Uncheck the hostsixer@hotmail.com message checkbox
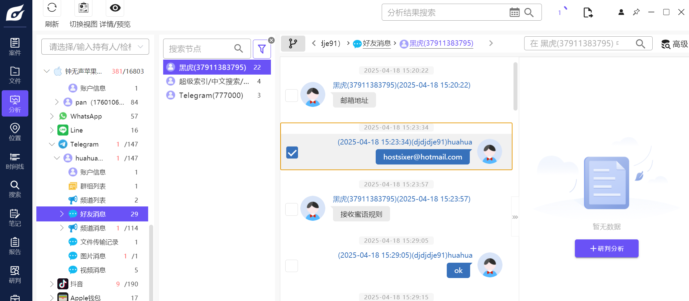Viewport: 689px width, 301px height. point(292,152)
